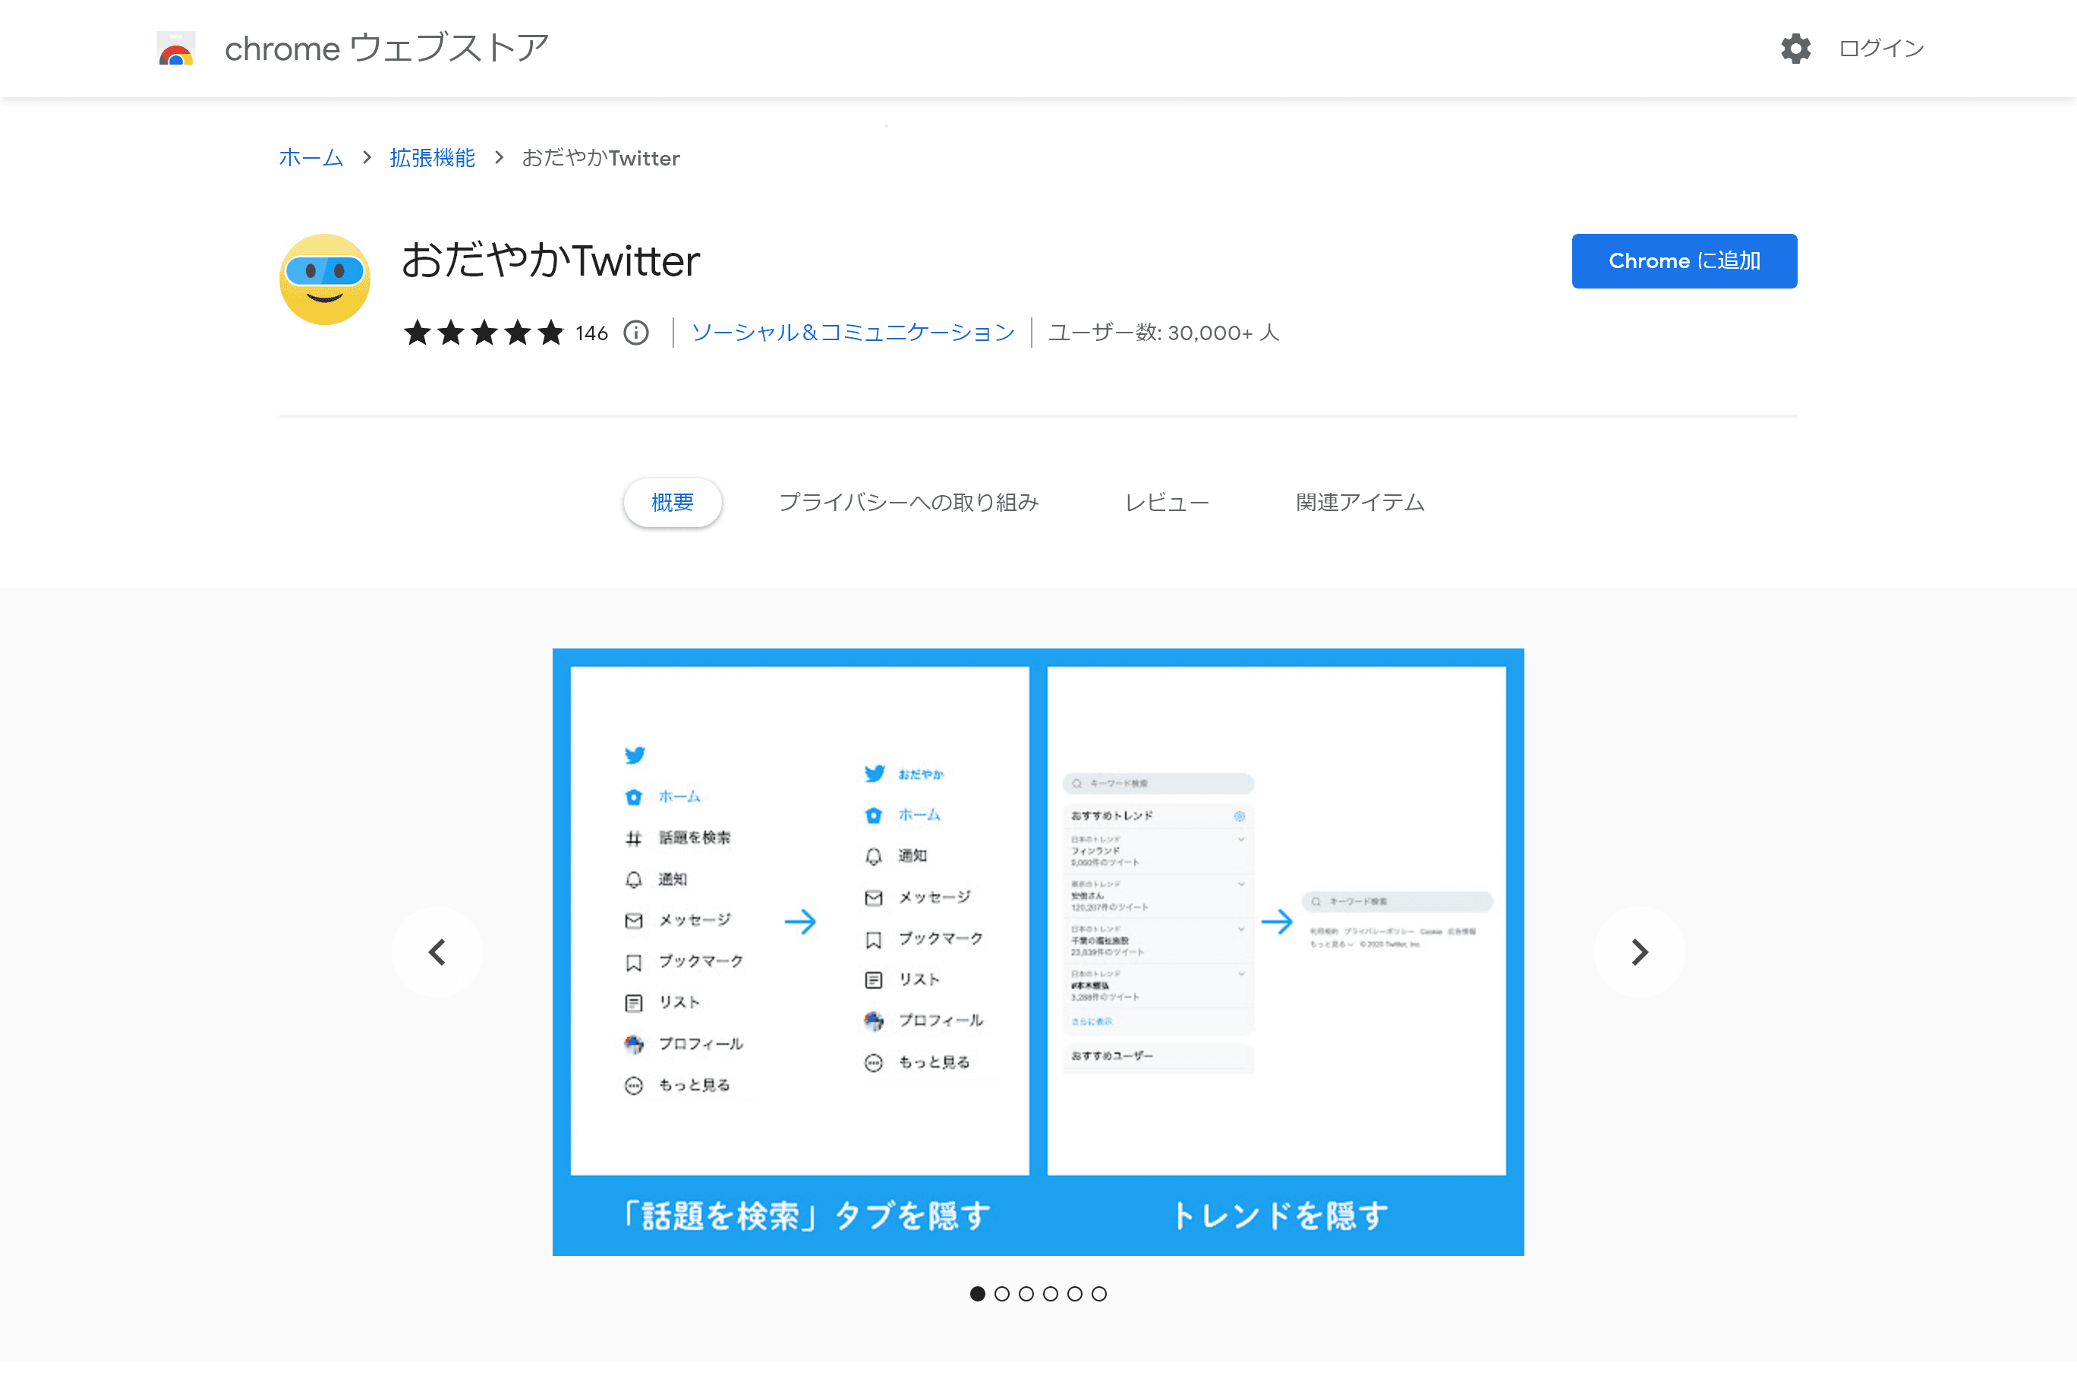The image size is (2077, 1385).
Task: Click the rating info circle icon
Action: pos(636,333)
